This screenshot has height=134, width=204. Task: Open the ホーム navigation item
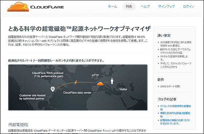pyautogui.click(x=113, y=6)
